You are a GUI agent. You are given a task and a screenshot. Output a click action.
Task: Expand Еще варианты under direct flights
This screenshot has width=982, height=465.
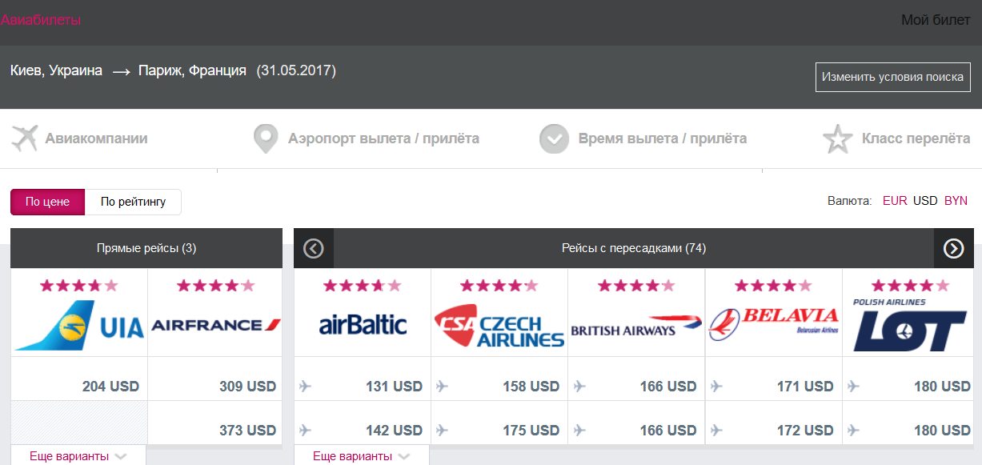point(78,456)
